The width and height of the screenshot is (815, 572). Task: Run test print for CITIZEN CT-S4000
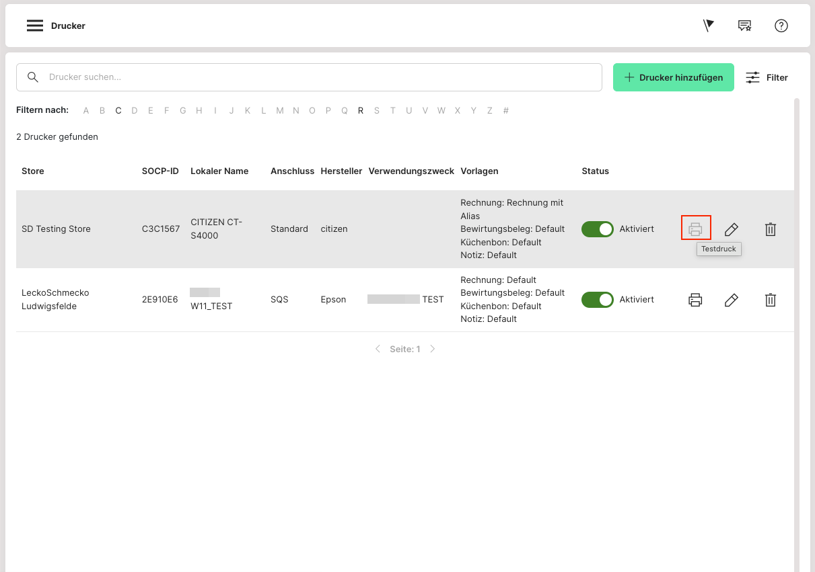coord(696,229)
